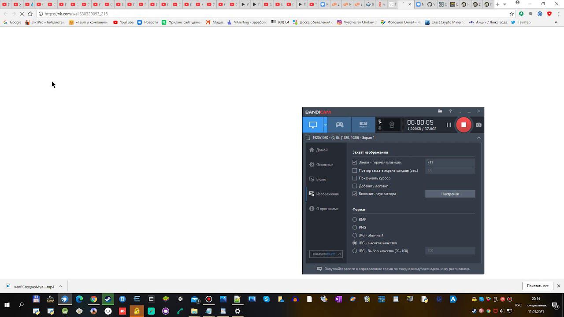Viewport: 564px width, 317px height.
Task: Open Unity from the taskbar
Action: (x=180, y=299)
